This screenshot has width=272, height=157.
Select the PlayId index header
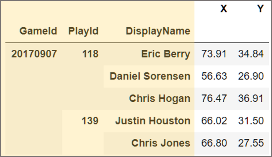coord(83,31)
